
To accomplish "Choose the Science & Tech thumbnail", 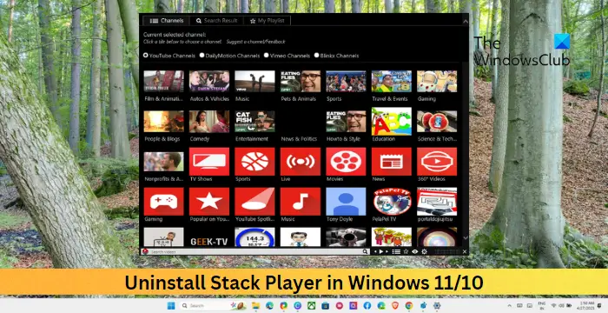I will (437, 122).
